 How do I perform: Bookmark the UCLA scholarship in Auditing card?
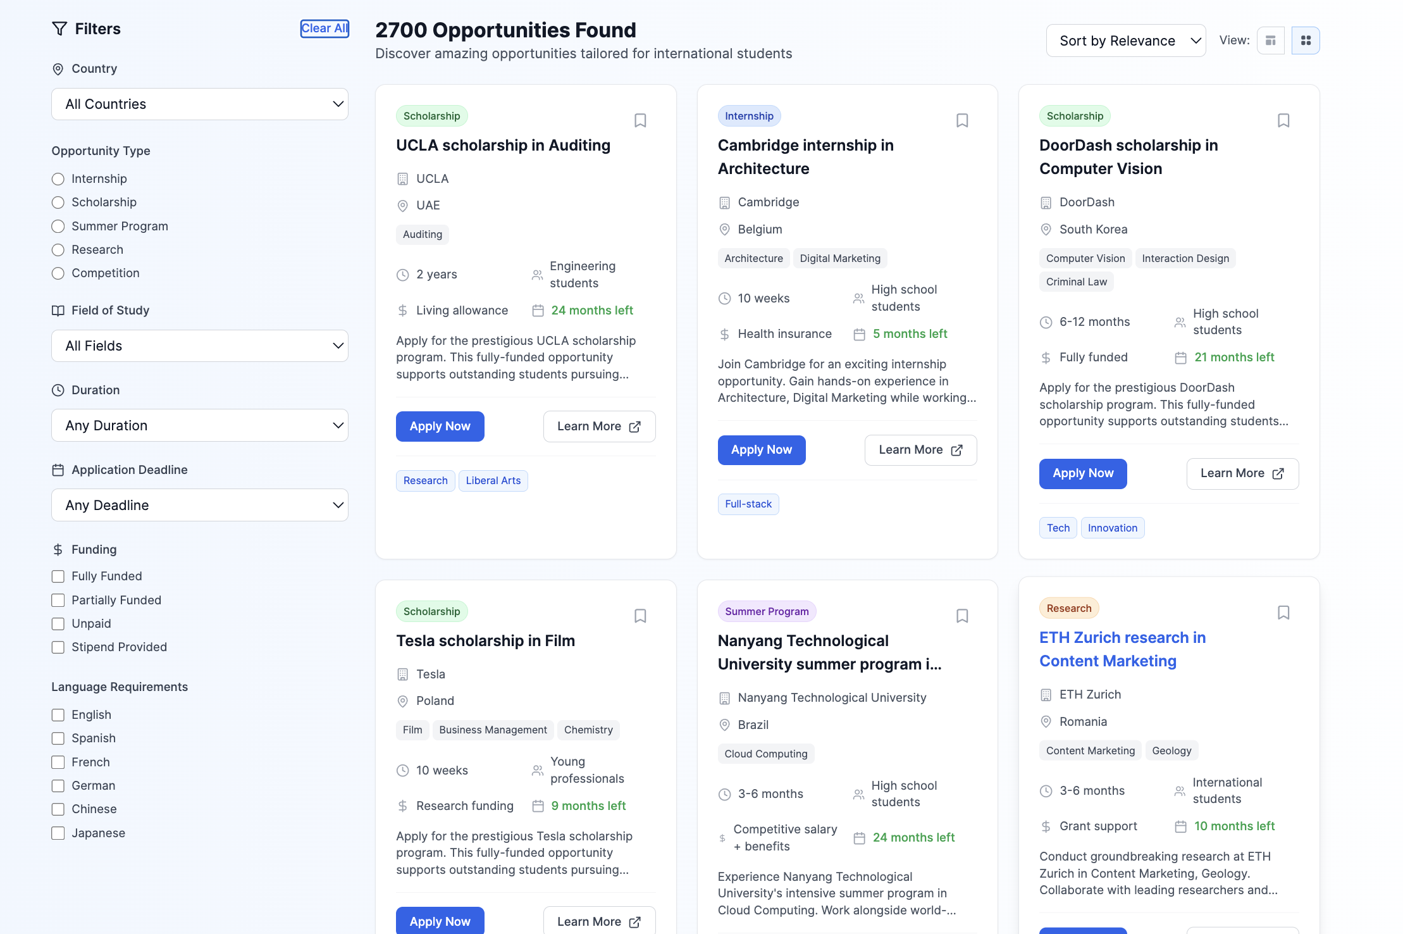[640, 120]
